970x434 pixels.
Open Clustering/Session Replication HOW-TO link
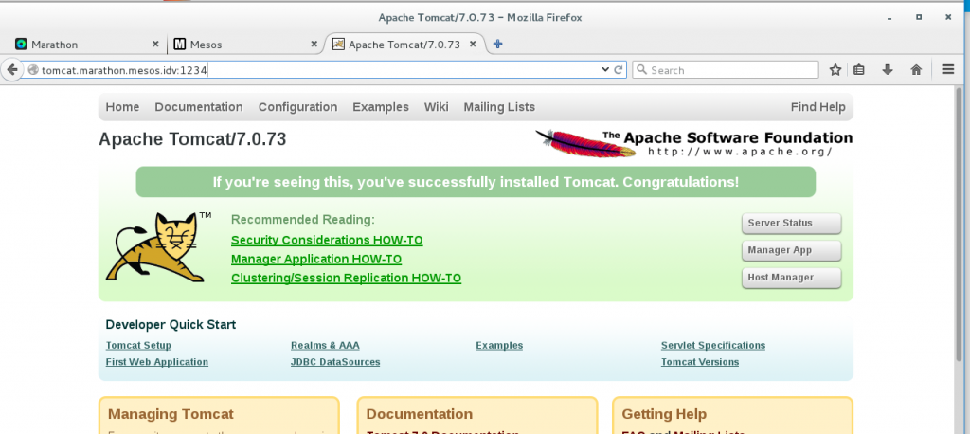pyautogui.click(x=346, y=279)
